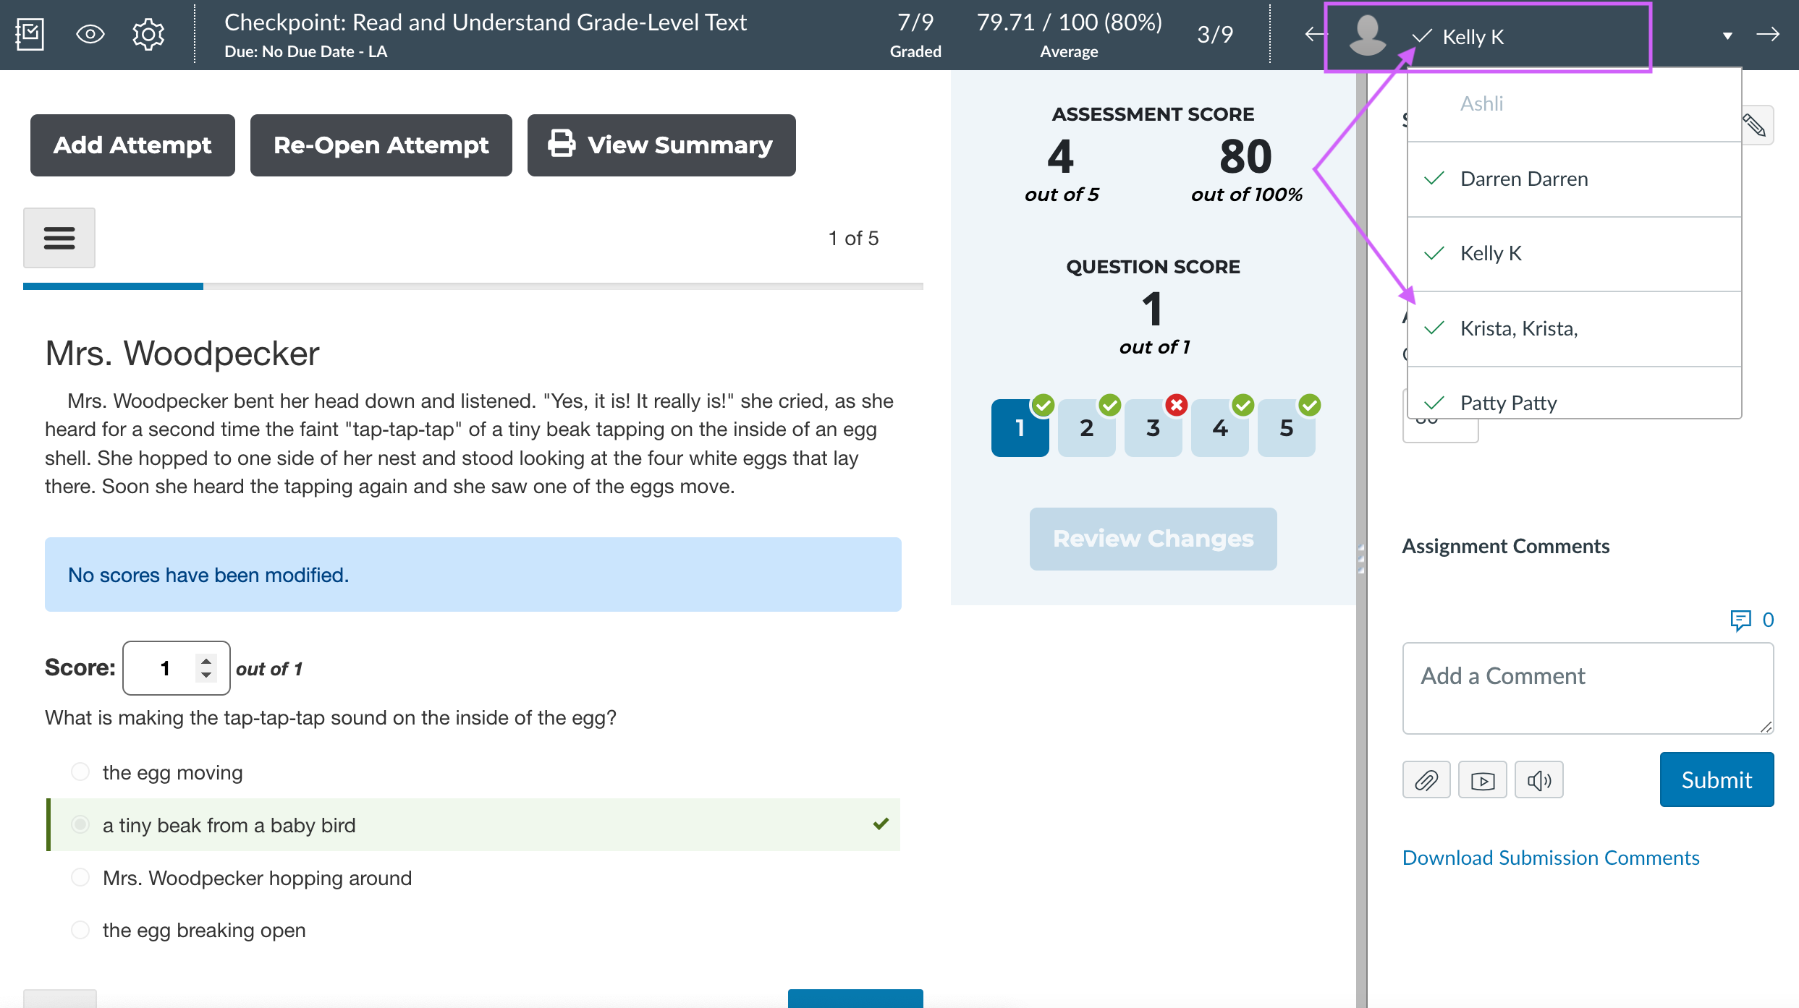Click question 3 numbered tab
Screen dimensions: 1799x1008
[x=1151, y=429]
